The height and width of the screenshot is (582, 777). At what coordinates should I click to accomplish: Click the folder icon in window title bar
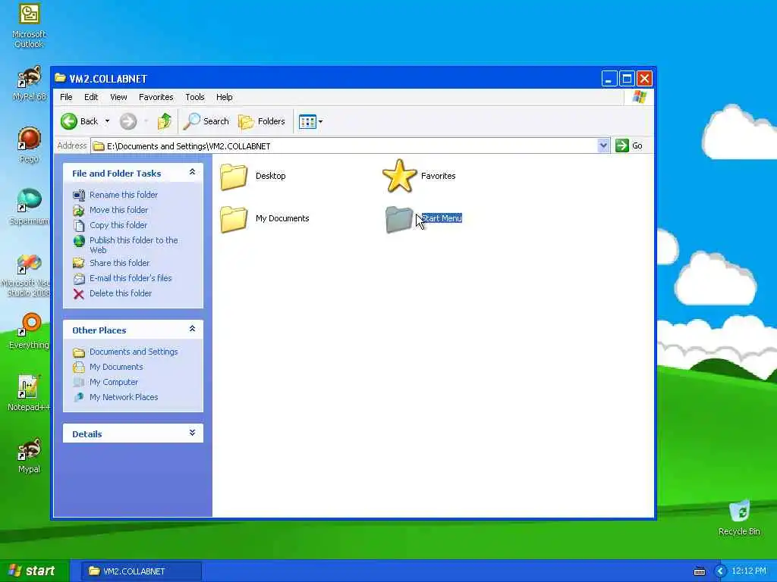tap(61, 78)
